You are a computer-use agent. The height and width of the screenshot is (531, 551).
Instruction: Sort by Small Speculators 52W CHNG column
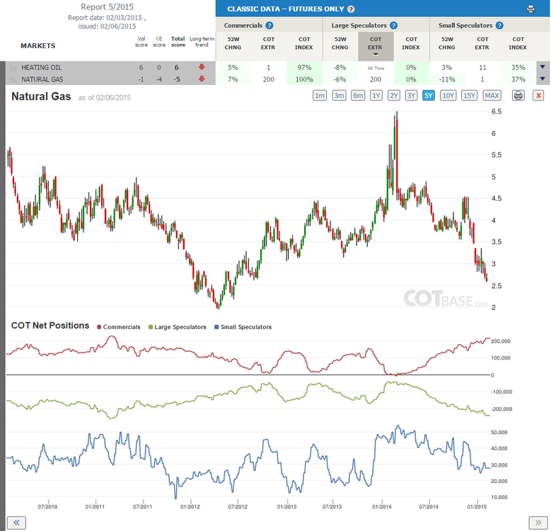click(x=447, y=43)
